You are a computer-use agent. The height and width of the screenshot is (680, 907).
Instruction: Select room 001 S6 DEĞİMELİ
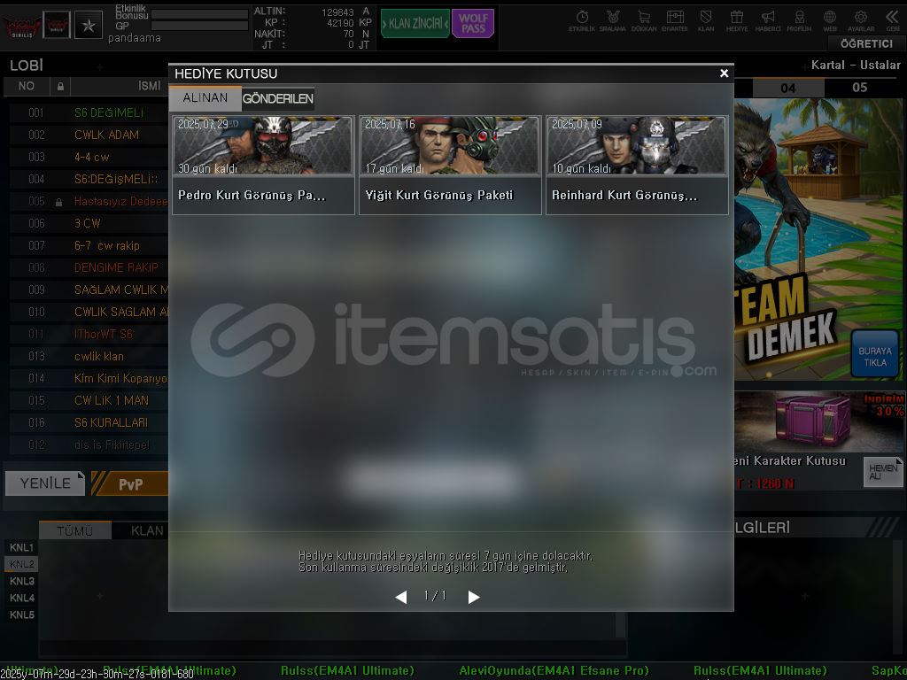pyautogui.click(x=89, y=112)
